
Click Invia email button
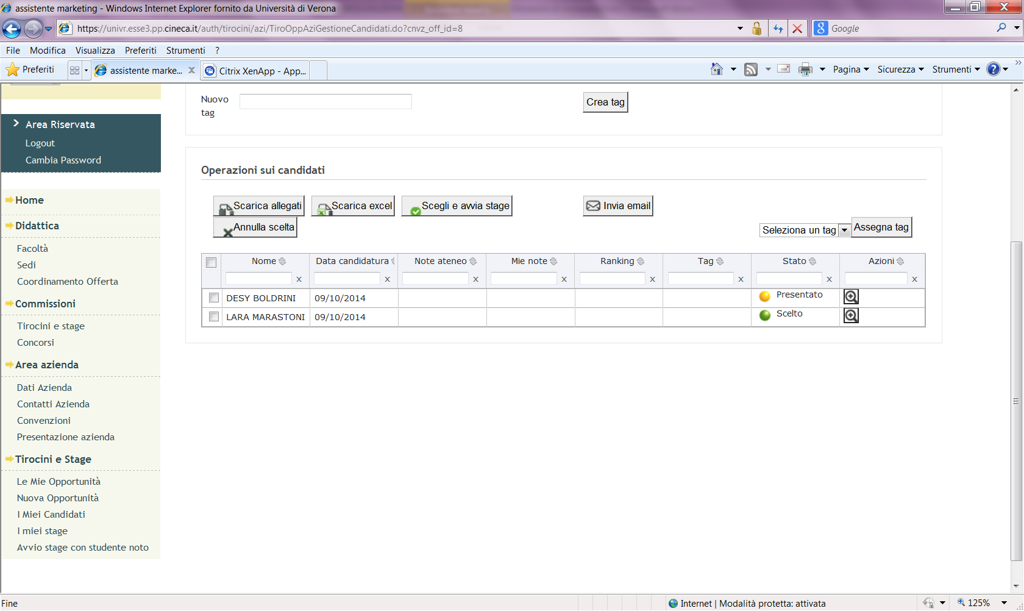(619, 206)
